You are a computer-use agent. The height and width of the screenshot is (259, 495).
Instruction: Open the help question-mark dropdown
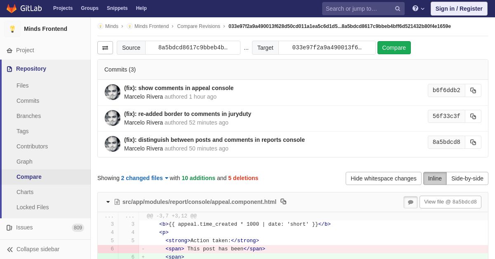click(x=418, y=9)
